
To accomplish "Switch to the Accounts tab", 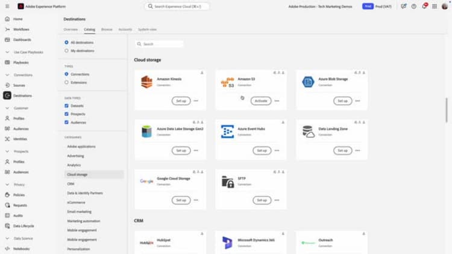I will pyautogui.click(x=125, y=30).
